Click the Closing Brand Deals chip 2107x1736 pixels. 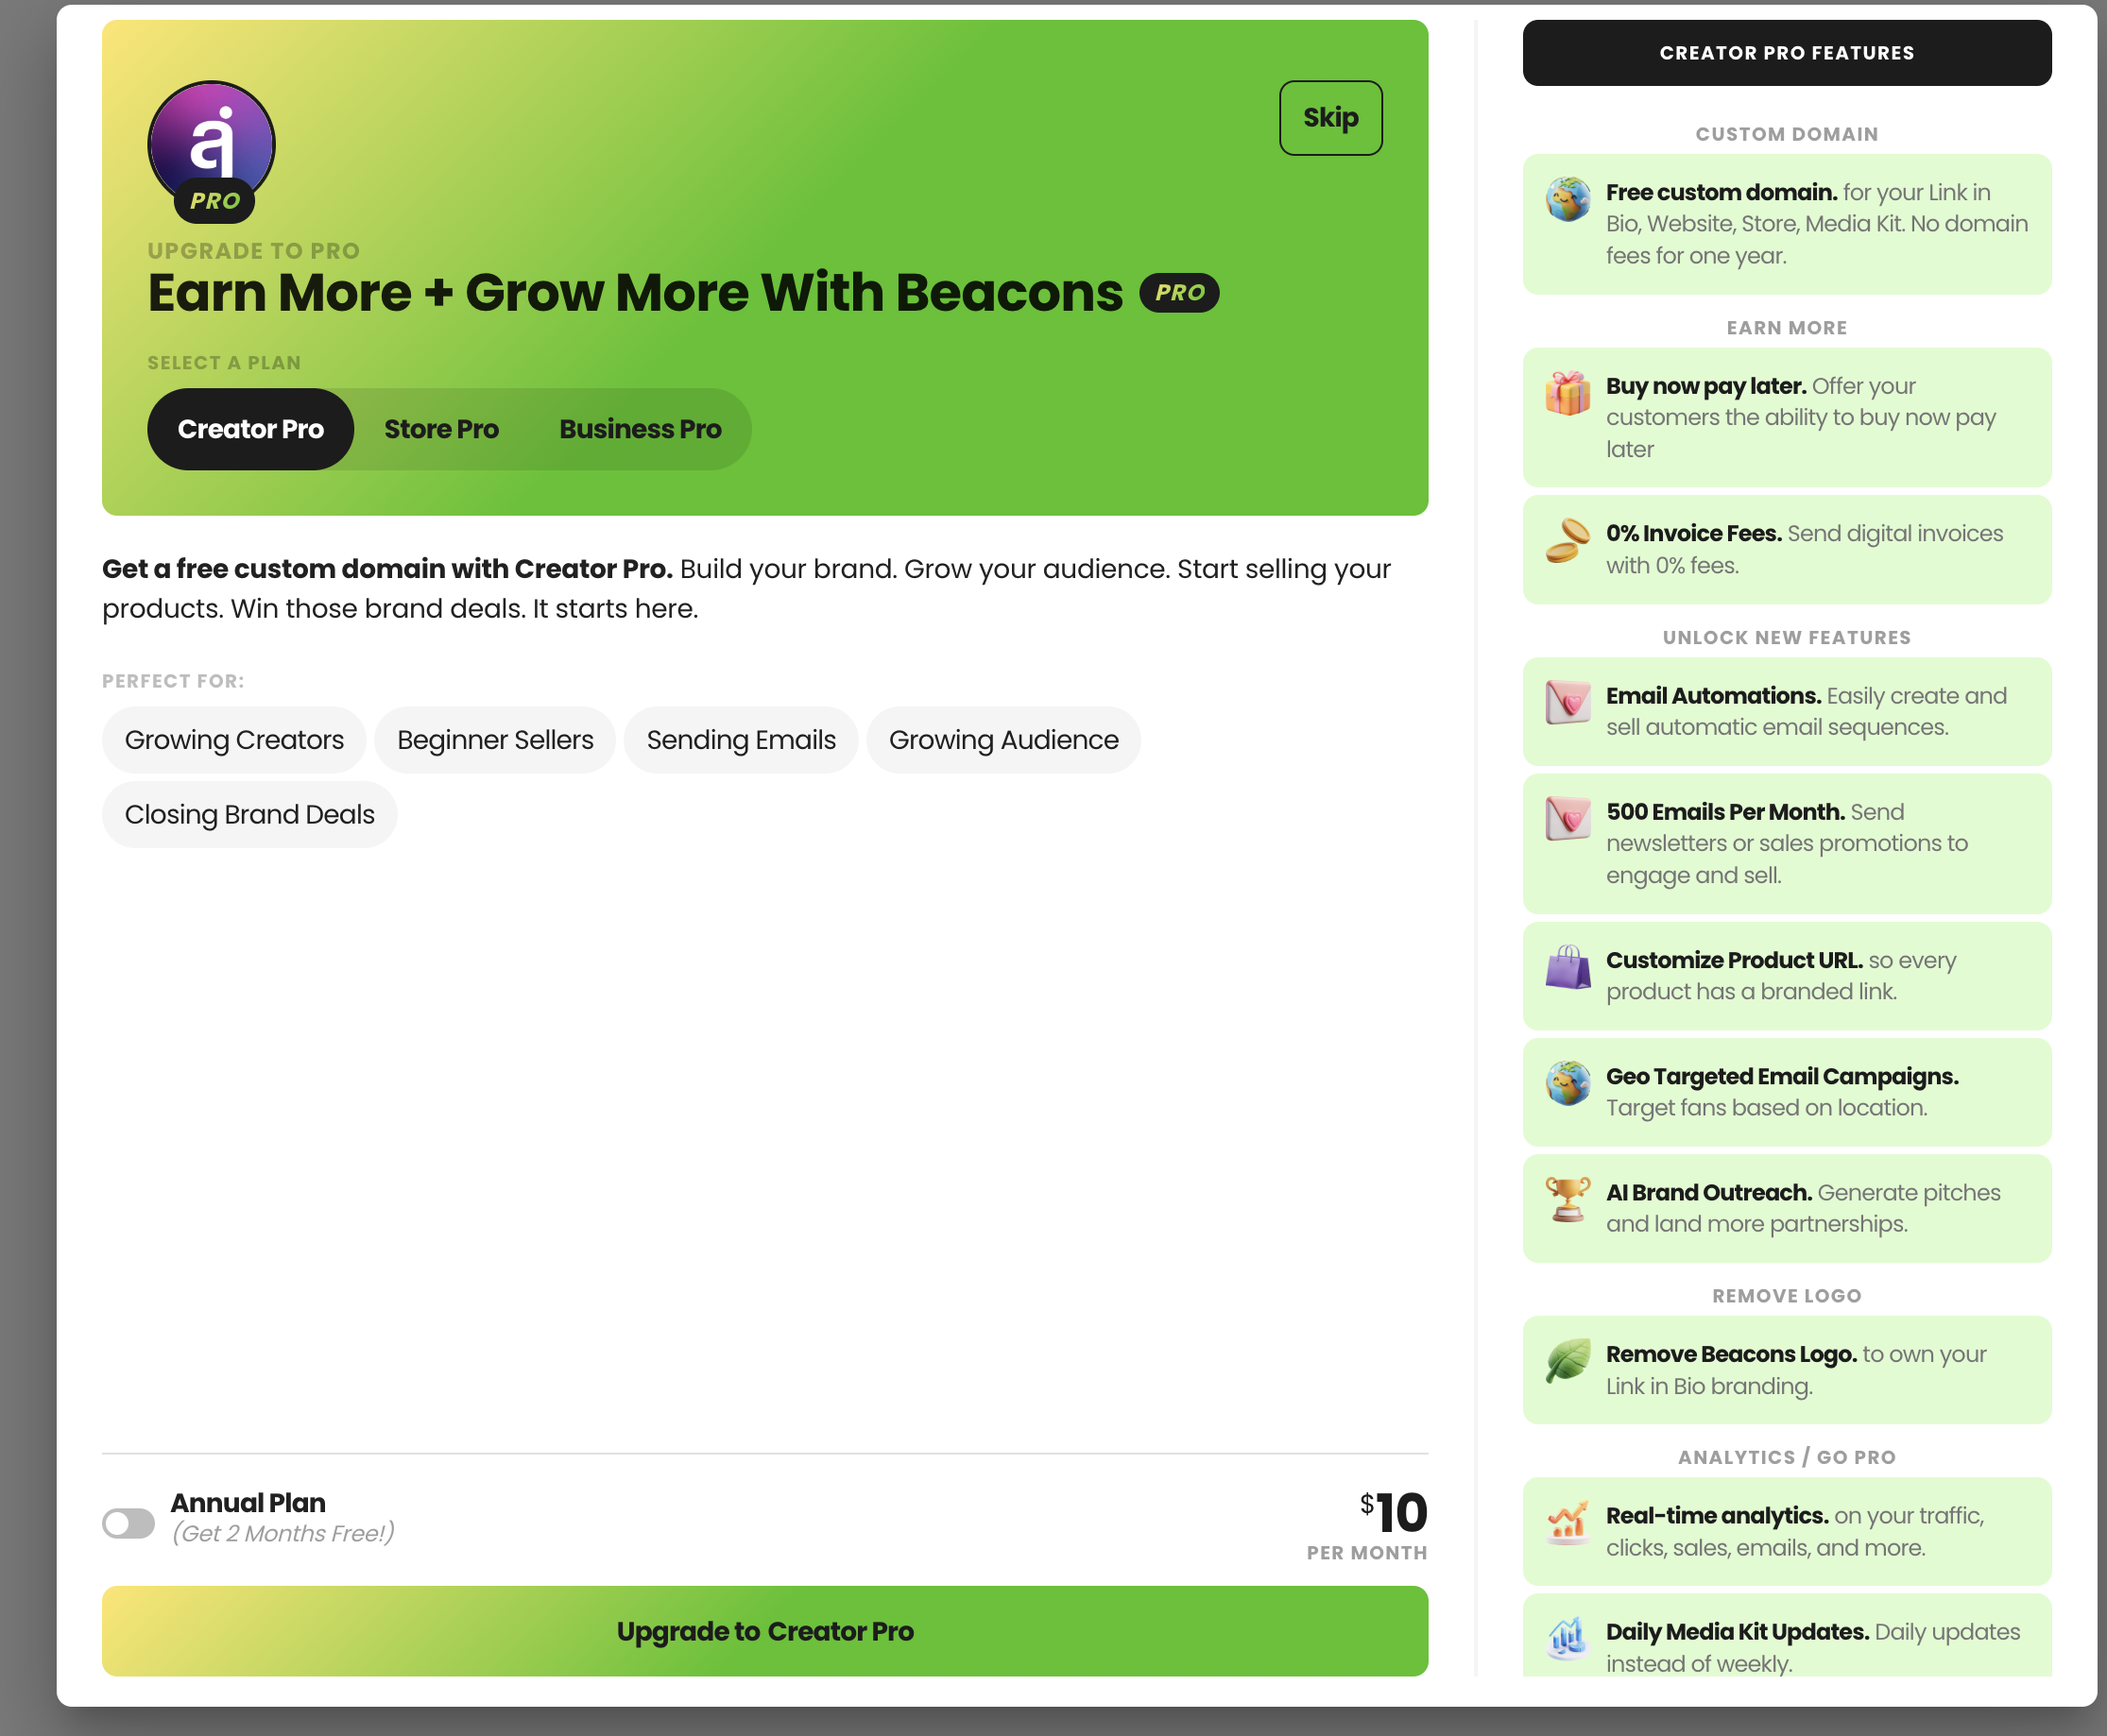249,815
